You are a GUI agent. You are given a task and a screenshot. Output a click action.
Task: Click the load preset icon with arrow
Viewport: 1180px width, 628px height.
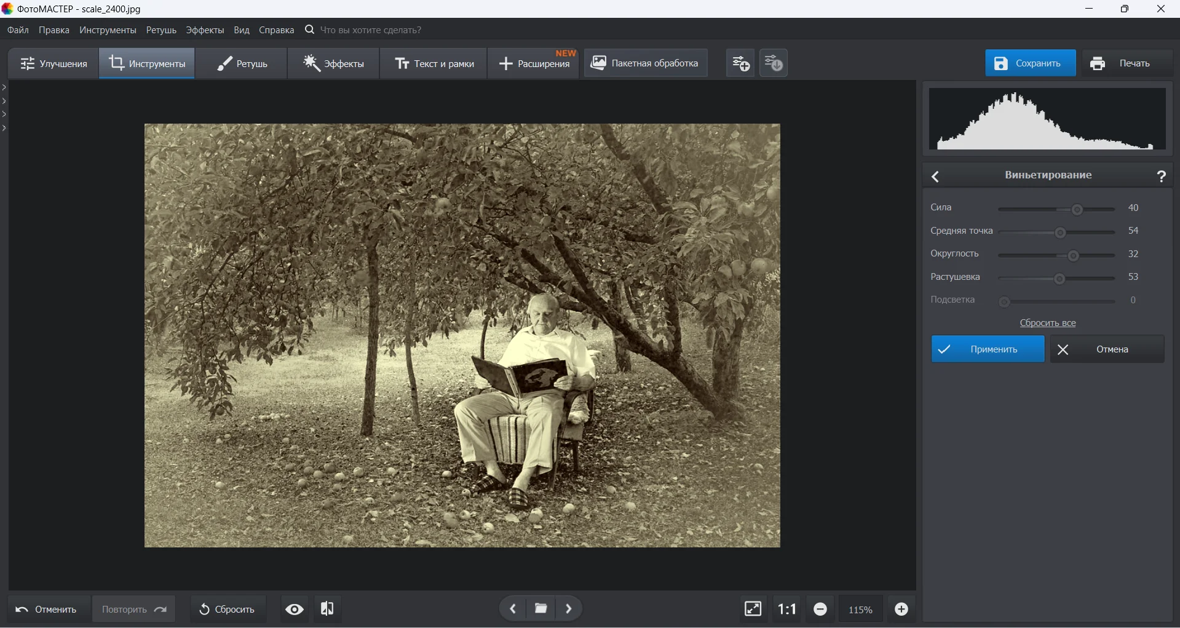[x=774, y=63]
